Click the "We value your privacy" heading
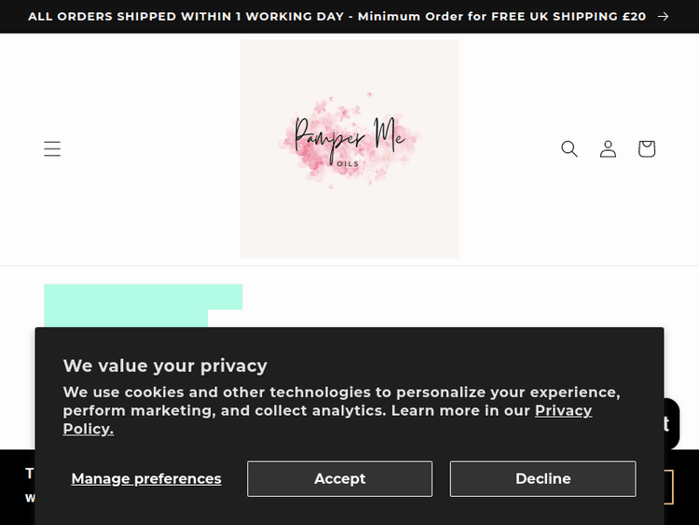 [x=165, y=366]
